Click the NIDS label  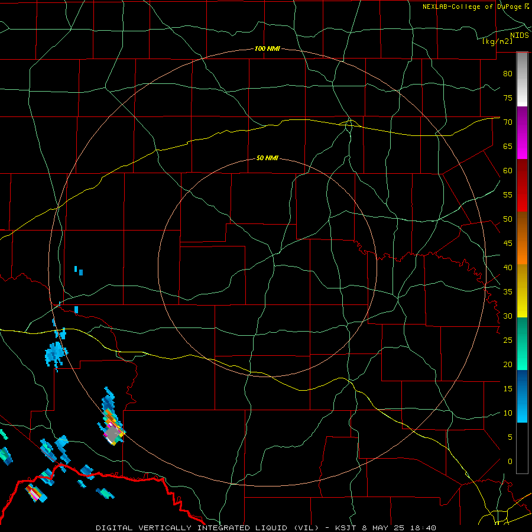519,35
